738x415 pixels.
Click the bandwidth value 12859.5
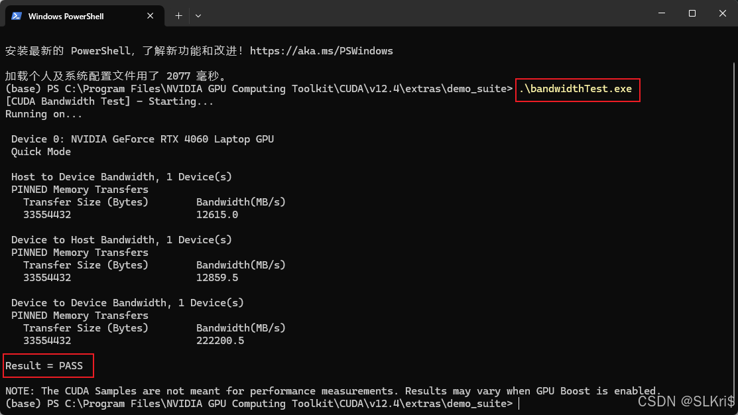tap(217, 278)
